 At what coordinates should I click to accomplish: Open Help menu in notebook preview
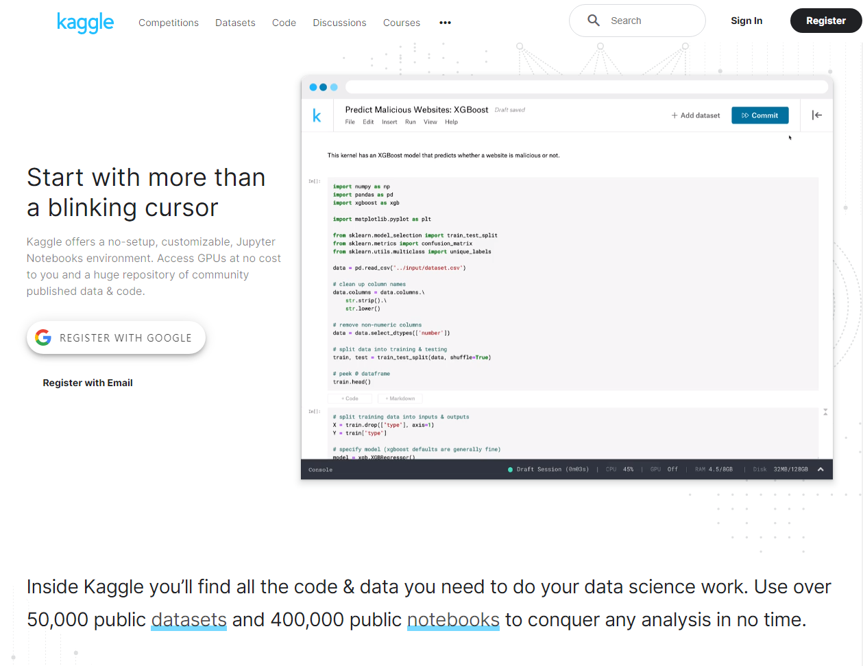[x=451, y=122]
